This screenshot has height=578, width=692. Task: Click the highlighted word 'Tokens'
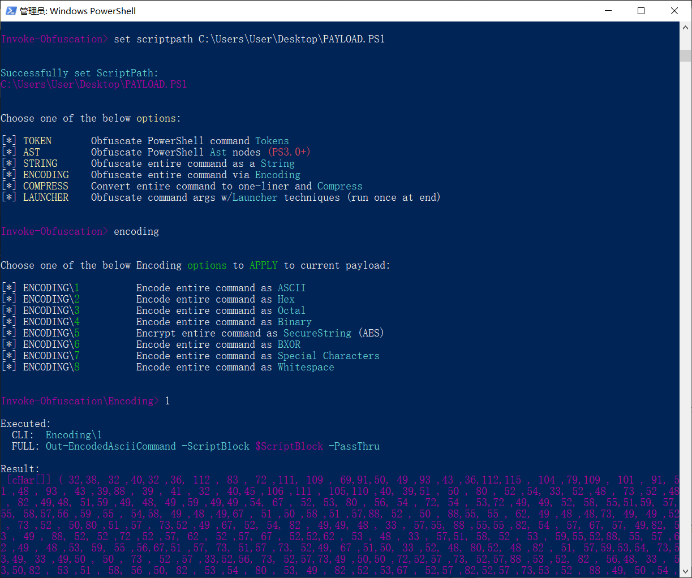tap(272, 141)
